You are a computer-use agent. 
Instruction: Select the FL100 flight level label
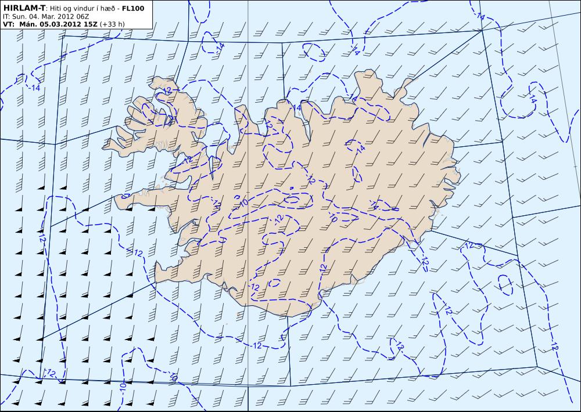point(132,8)
